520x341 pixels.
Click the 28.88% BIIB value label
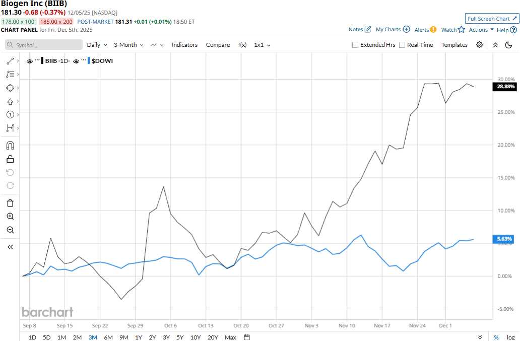505,87
